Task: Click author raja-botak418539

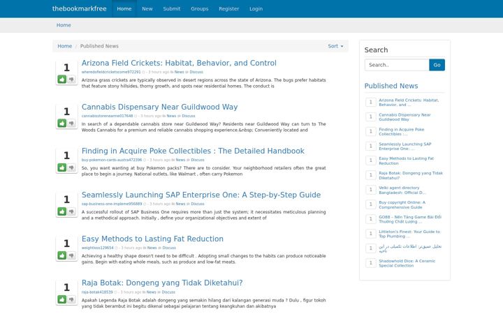Action: pos(97,292)
